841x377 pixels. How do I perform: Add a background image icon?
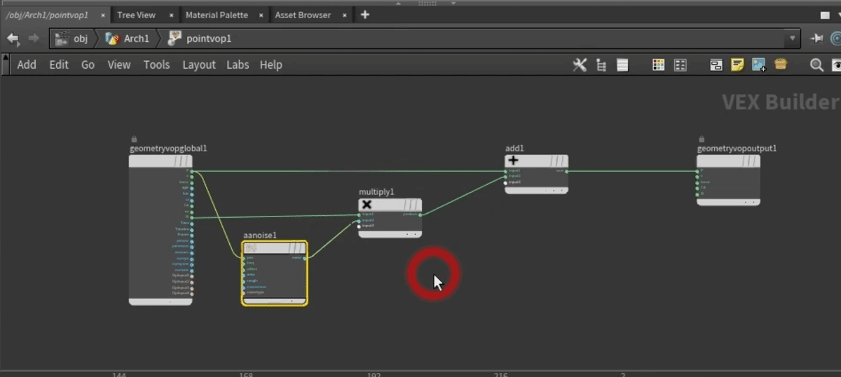(x=759, y=64)
